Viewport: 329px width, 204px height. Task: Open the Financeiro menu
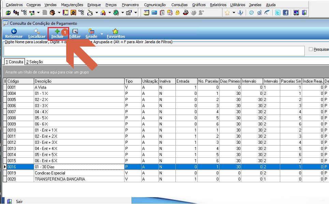point(130,5)
